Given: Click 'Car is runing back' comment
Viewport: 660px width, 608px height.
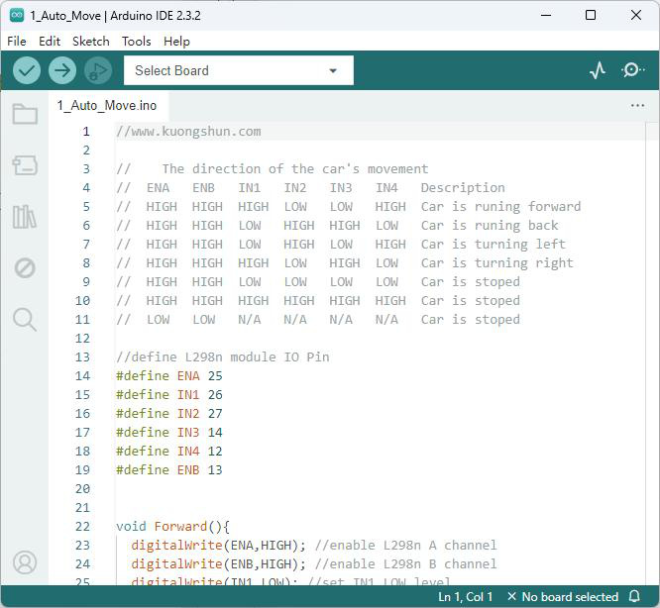Looking at the screenshot, I should click(x=490, y=226).
